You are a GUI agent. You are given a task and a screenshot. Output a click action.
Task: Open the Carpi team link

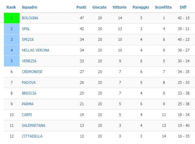27,115
